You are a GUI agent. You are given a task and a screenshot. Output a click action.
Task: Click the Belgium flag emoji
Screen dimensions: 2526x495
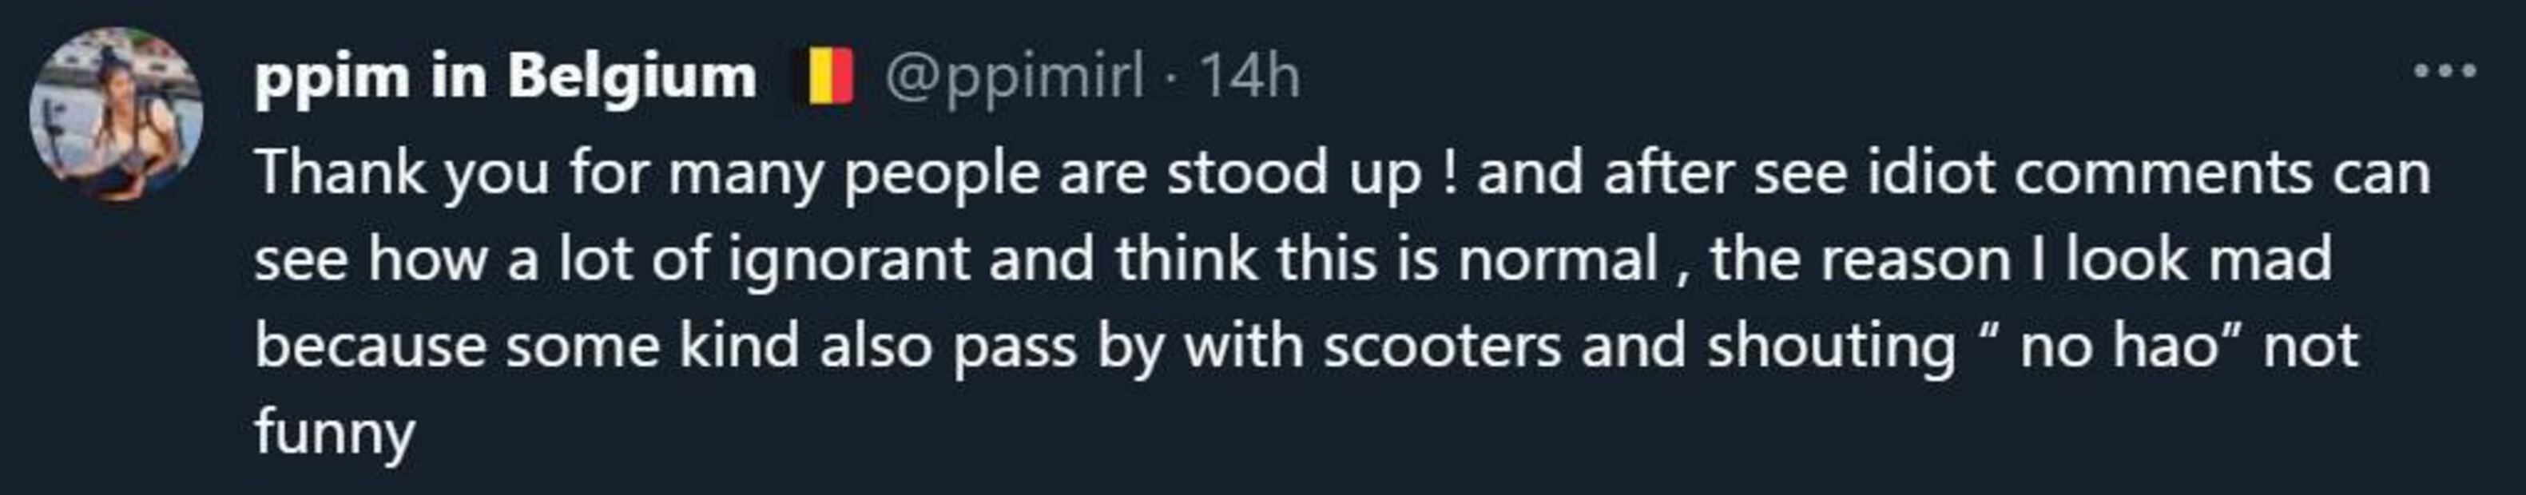point(829,77)
